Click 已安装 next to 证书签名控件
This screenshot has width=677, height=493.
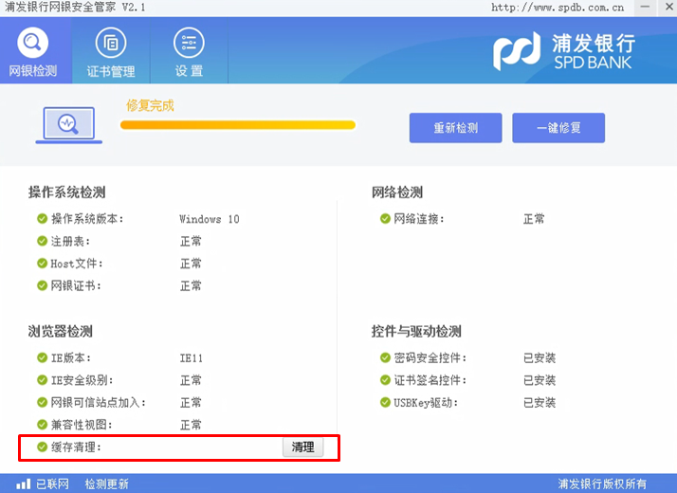[540, 380]
